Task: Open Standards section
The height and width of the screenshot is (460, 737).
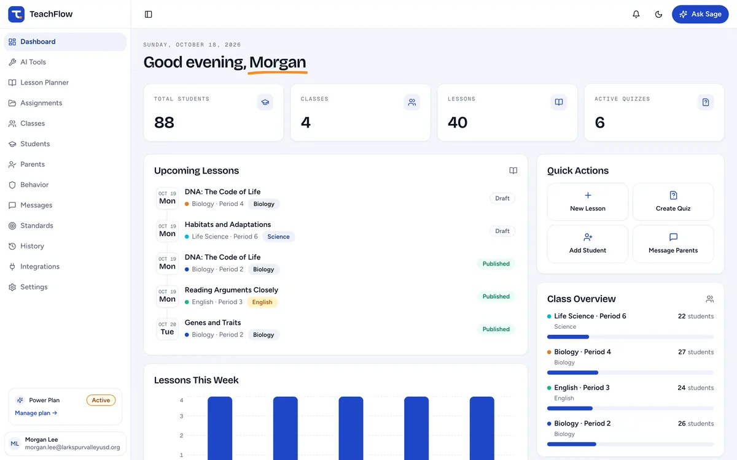Action: click(x=65, y=226)
